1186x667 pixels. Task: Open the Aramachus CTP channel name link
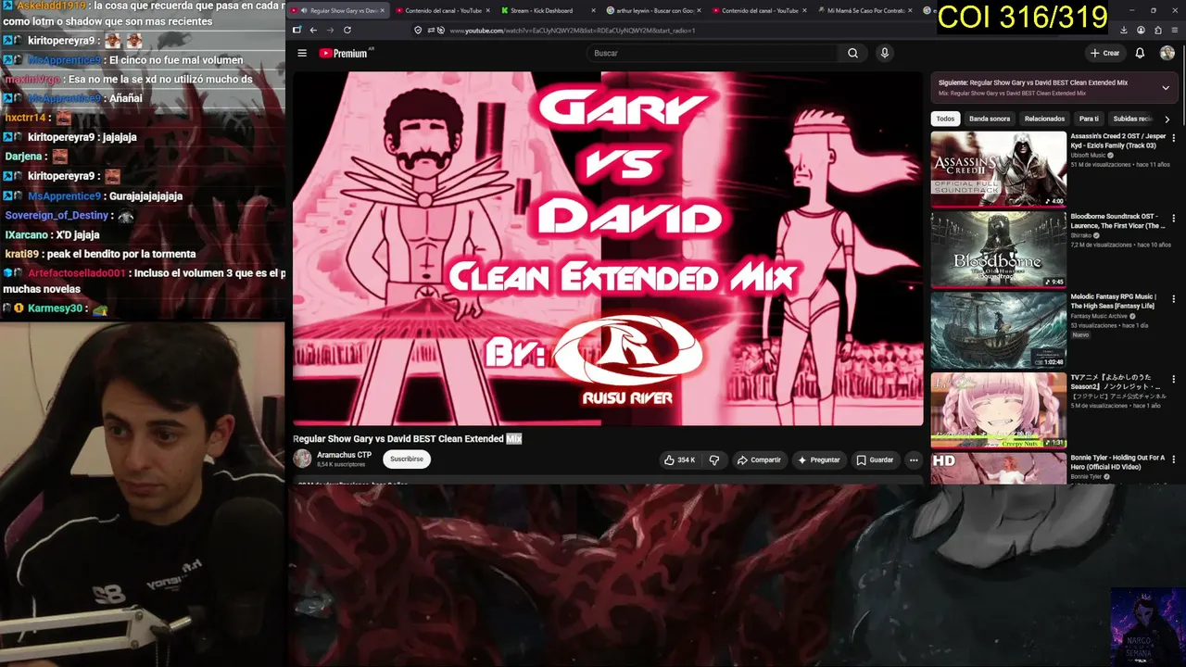click(345, 455)
